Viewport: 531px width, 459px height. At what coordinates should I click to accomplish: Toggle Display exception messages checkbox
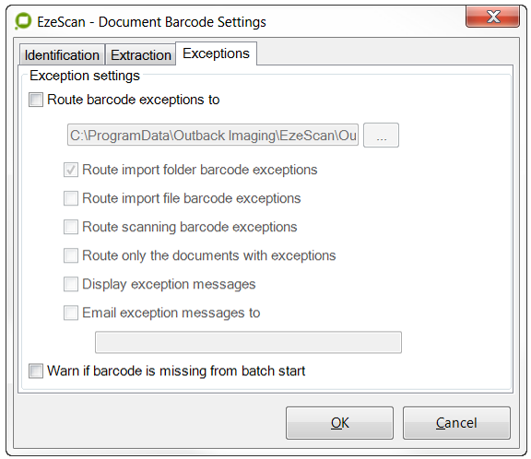tap(71, 284)
